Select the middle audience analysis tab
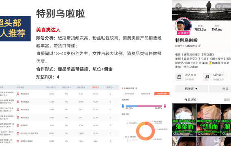 click(x=145, y=94)
